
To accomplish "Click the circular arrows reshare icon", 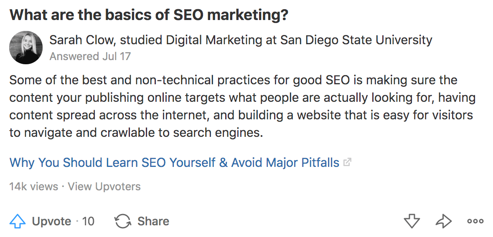I will [x=122, y=221].
